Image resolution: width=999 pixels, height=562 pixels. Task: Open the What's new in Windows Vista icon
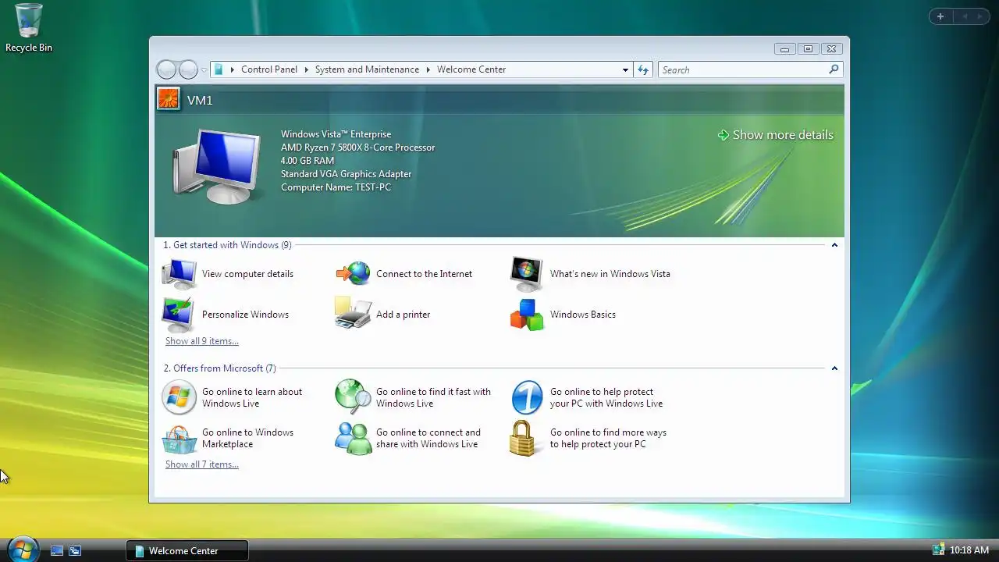click(527, 274)
